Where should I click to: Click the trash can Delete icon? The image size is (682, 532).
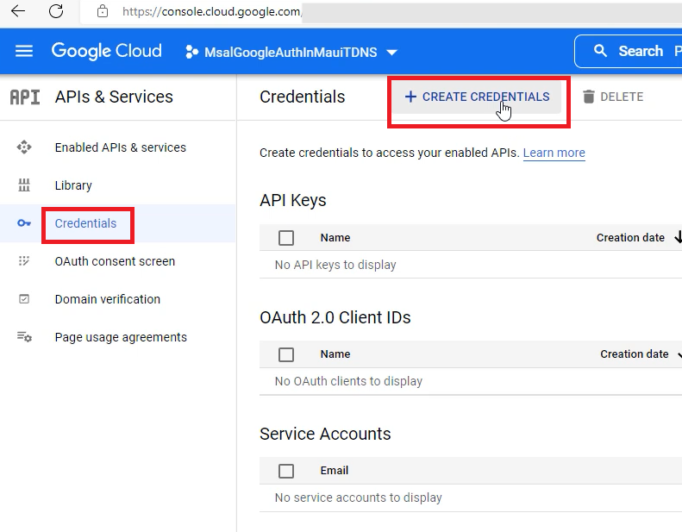pyautogui.click(x=589, y=97)
